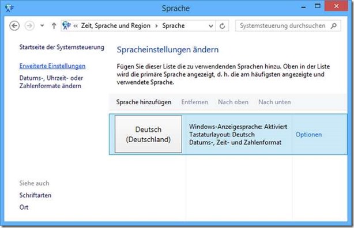Click 'Windows-Anzeigesprache: Aktiviert' text
The width and height of the screenshot is (354, 228).
(238, 127)
